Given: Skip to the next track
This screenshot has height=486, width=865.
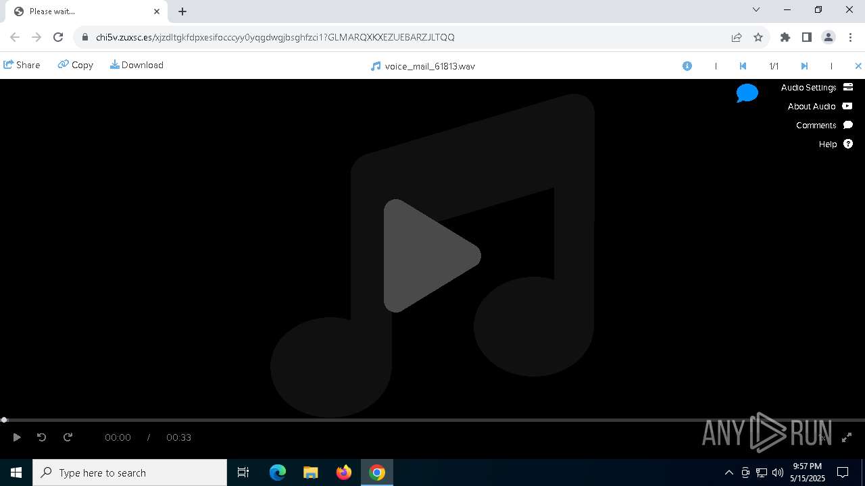Looking at the screenshot, I should click(804, 66).
